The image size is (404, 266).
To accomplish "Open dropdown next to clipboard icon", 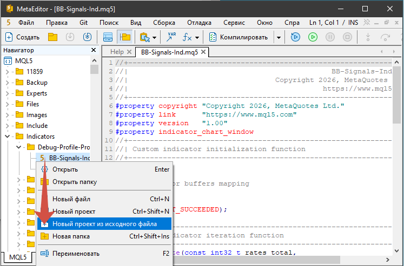I will pos(154,38).
